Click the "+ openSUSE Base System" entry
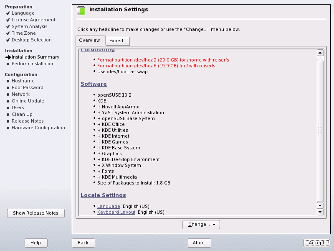This screenshot has width=334, height=251. pyautogui.click(x=126, y=118)
